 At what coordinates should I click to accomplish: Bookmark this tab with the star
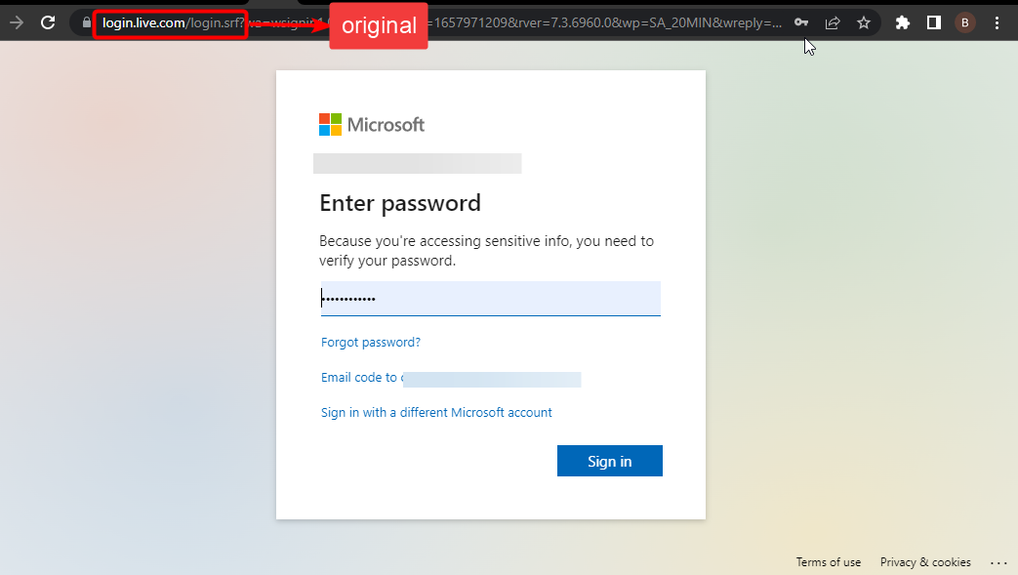pyautogui.click(x=864, y=22)
